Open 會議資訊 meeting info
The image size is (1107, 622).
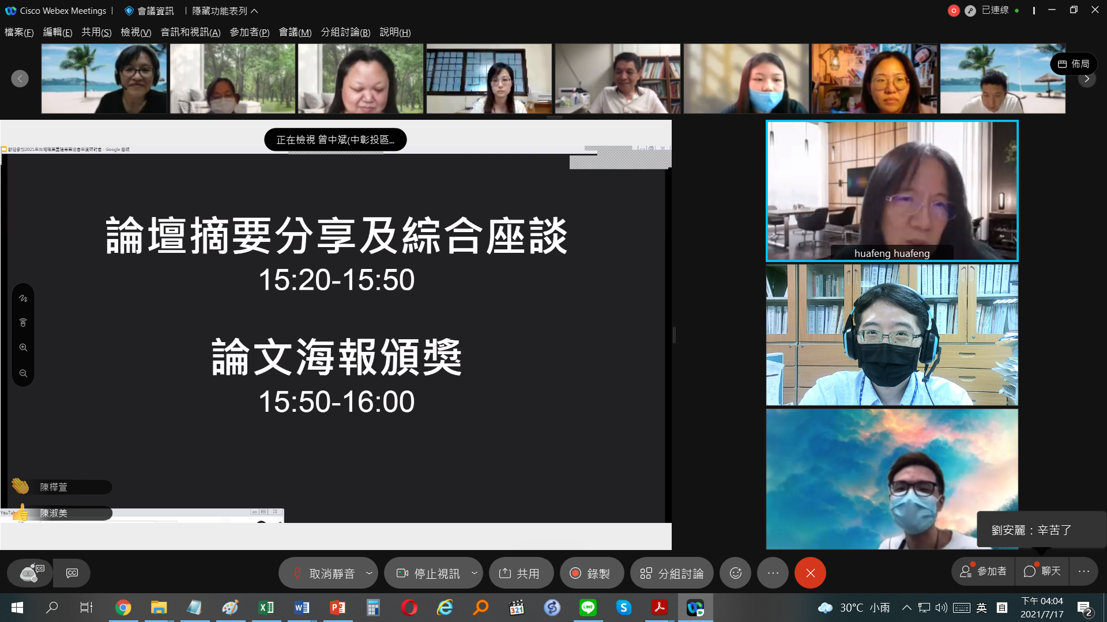tap(149, 11)
